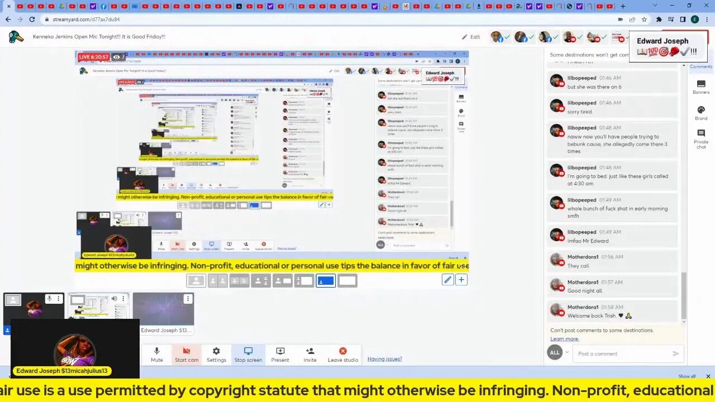
Task: Open the Learn more link
Action: [x=564, y=339]
